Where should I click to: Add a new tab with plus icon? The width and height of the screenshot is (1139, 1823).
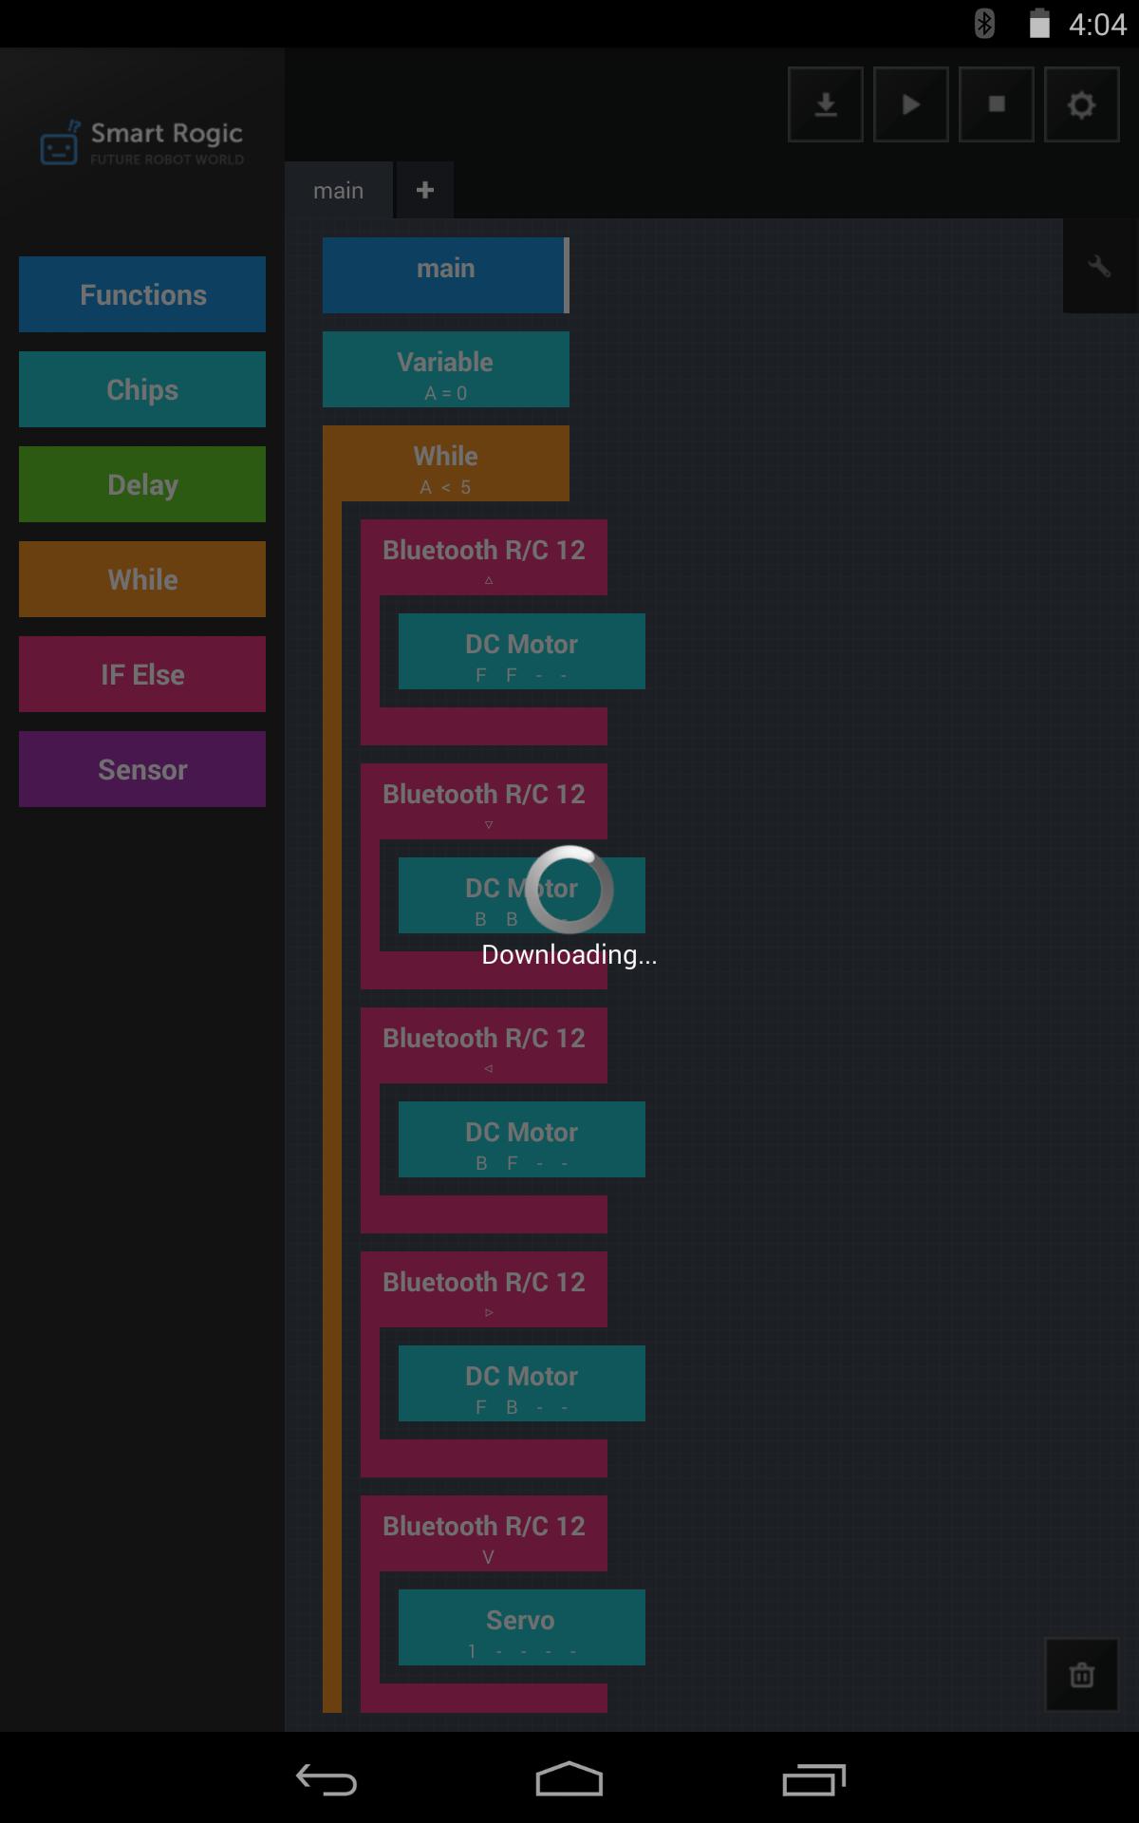[x=425, y=190]
